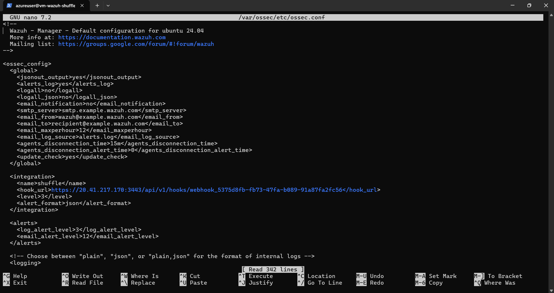Place cursor on the <logall>no line

coord(50,90)
